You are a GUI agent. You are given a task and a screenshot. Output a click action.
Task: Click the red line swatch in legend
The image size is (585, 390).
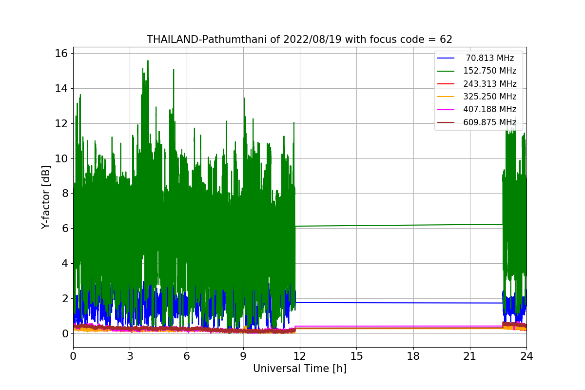pos(447,84)
